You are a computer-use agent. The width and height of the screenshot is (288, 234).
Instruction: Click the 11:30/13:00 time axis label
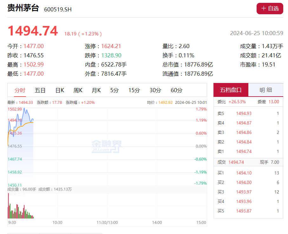tap(107, 223)
